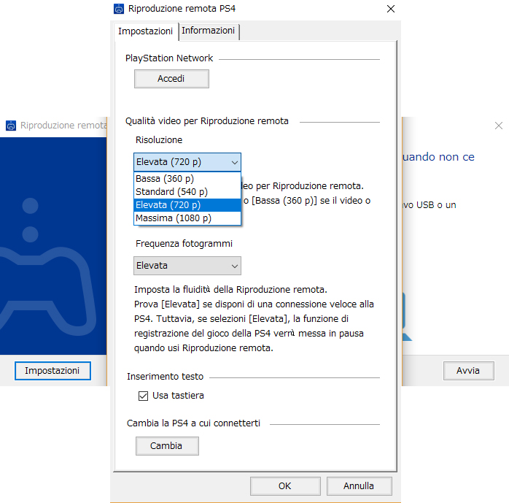Cancel the dialog with Annulla
The width and height of the screenshot is (509, 503).
tap(359, 485)
